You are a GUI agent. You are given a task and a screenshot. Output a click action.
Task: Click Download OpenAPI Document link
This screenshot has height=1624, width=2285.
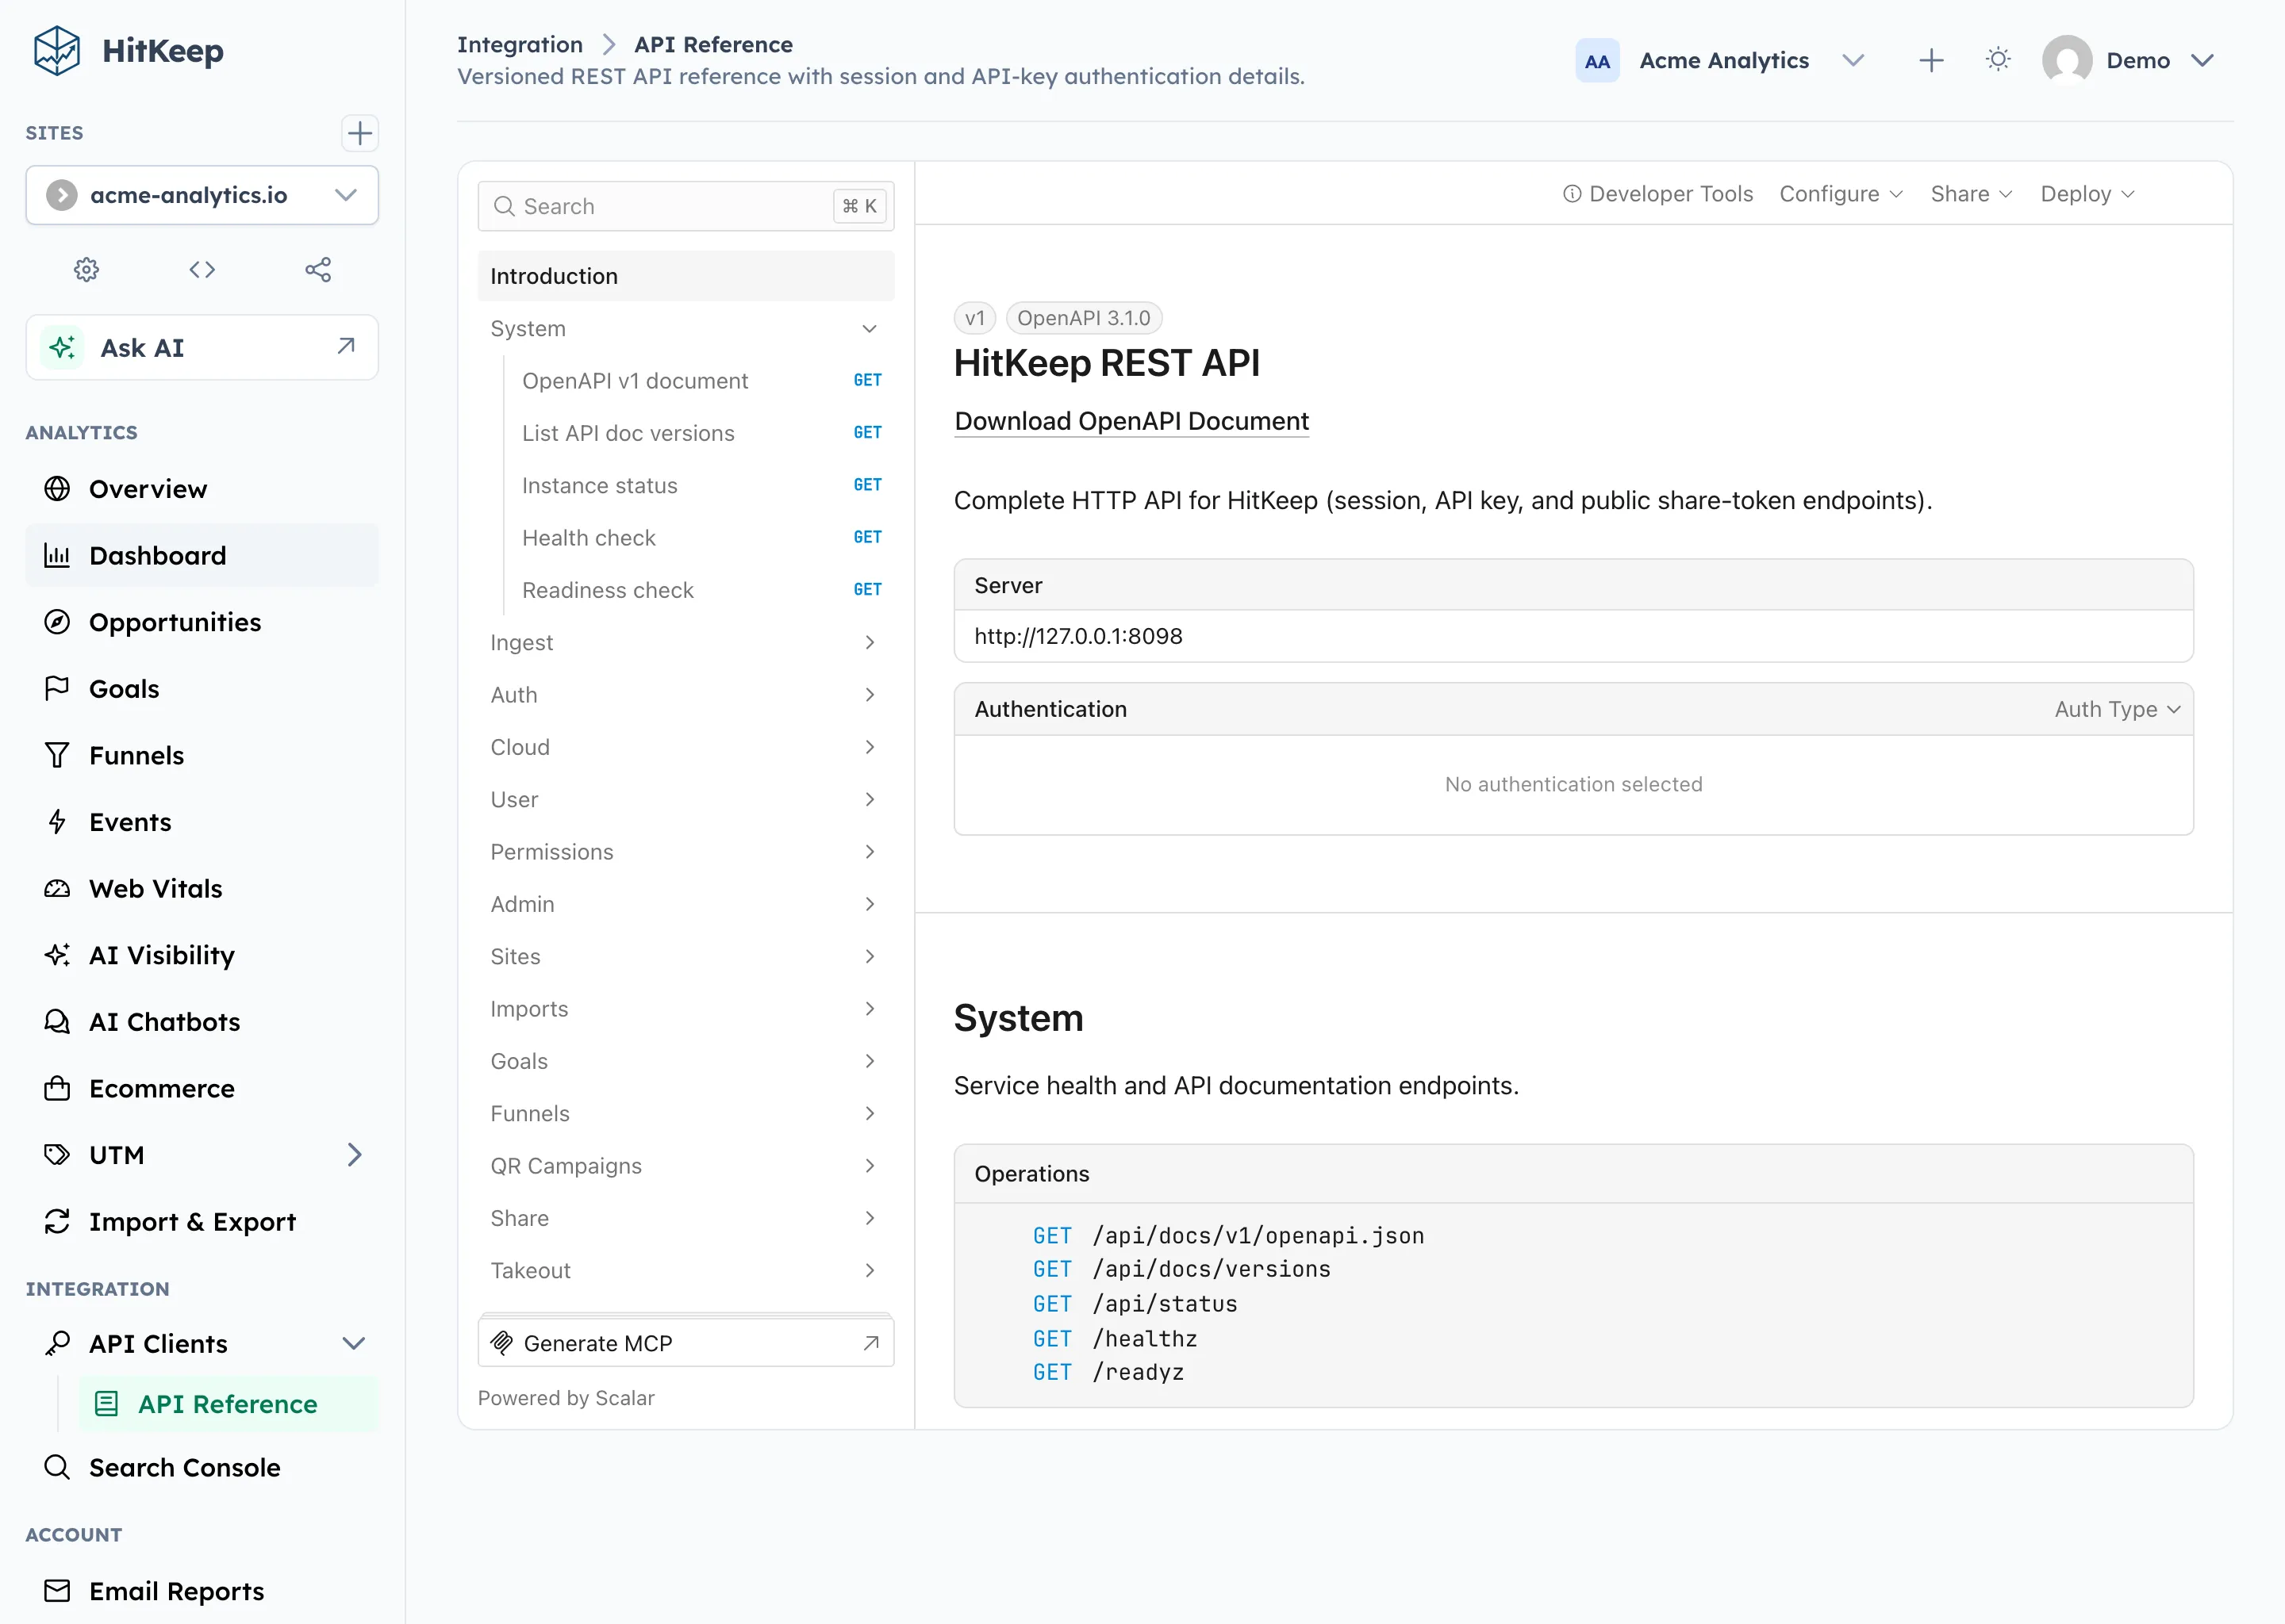1131,421
